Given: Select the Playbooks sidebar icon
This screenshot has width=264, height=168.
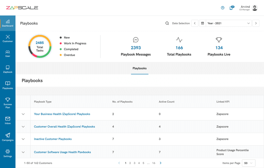Looking at the screenshot, I should [x=8, y=83].
